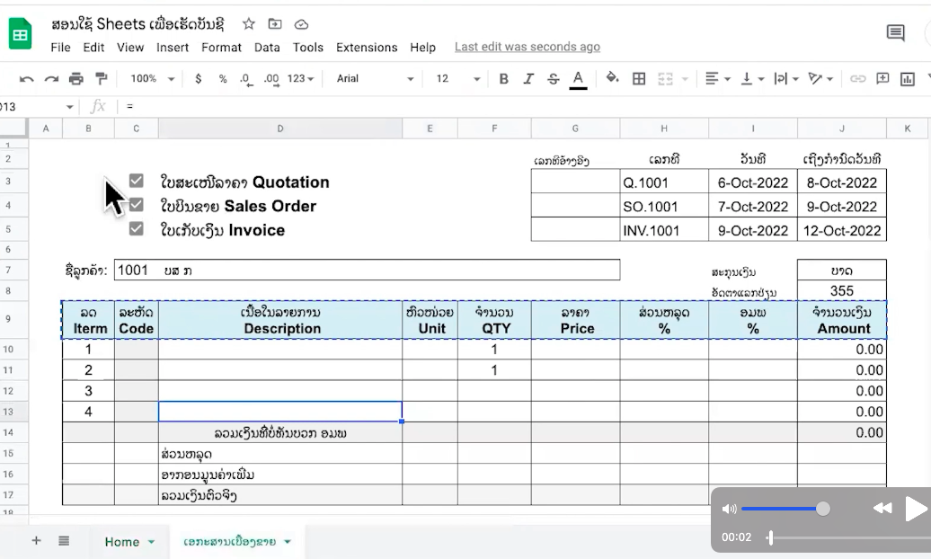931x559 pixels.
Task: Print the spreadsheet via printer icon
Action: coord(76,78)
